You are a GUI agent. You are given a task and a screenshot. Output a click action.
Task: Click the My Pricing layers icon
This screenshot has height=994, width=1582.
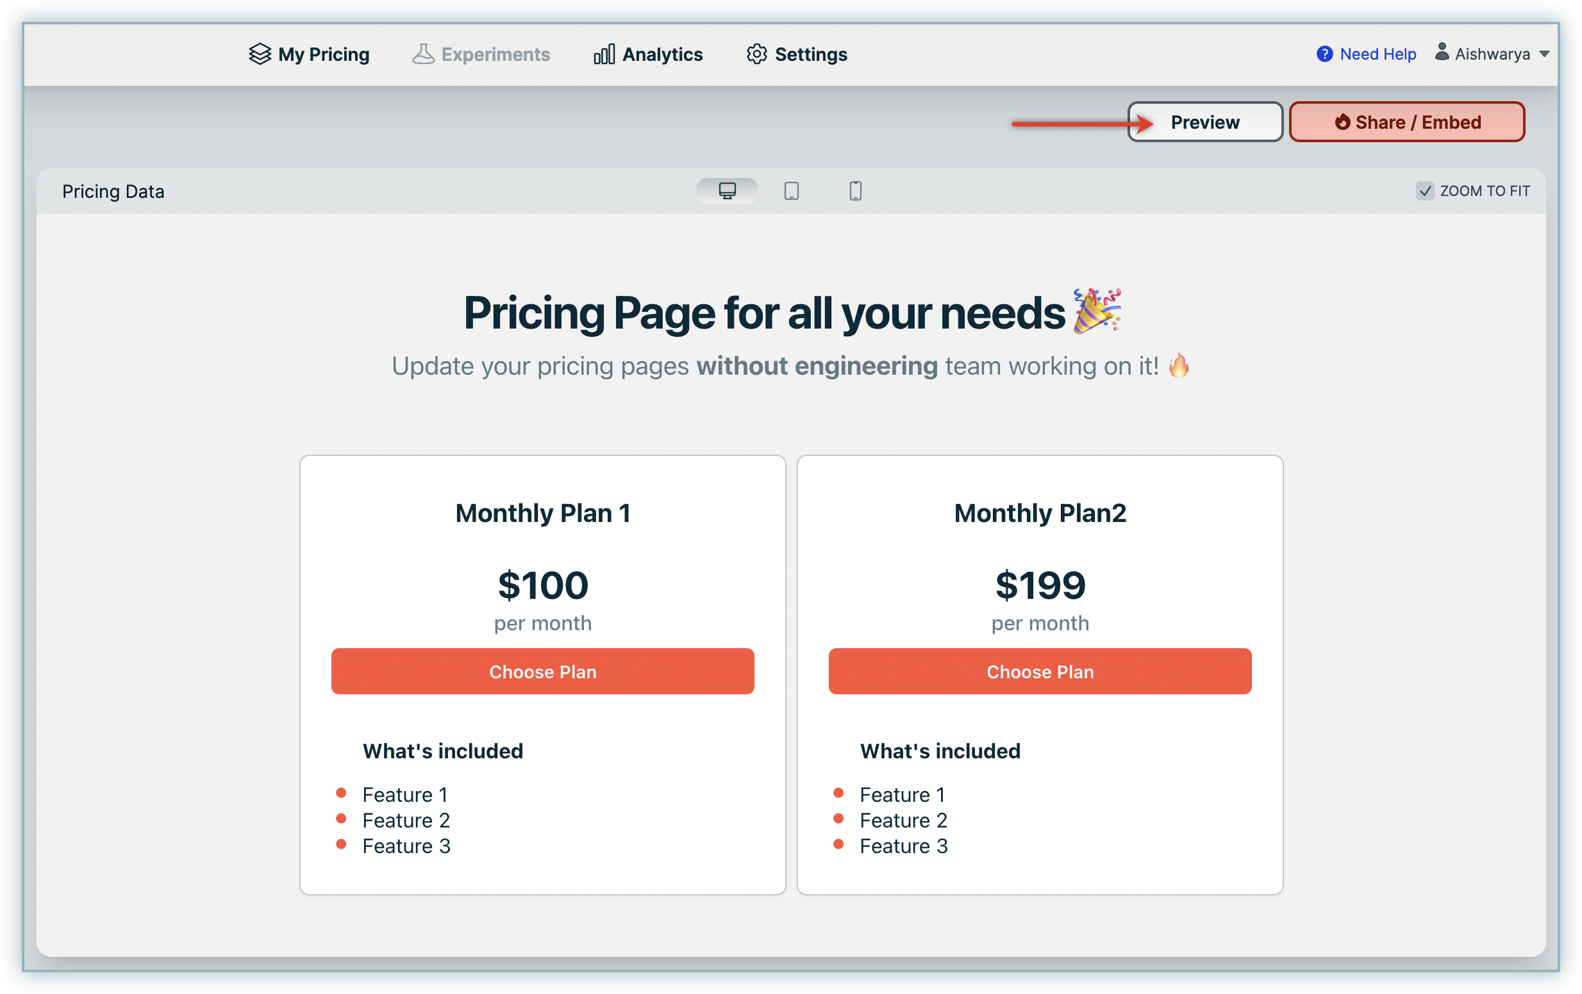coord(260,54)
